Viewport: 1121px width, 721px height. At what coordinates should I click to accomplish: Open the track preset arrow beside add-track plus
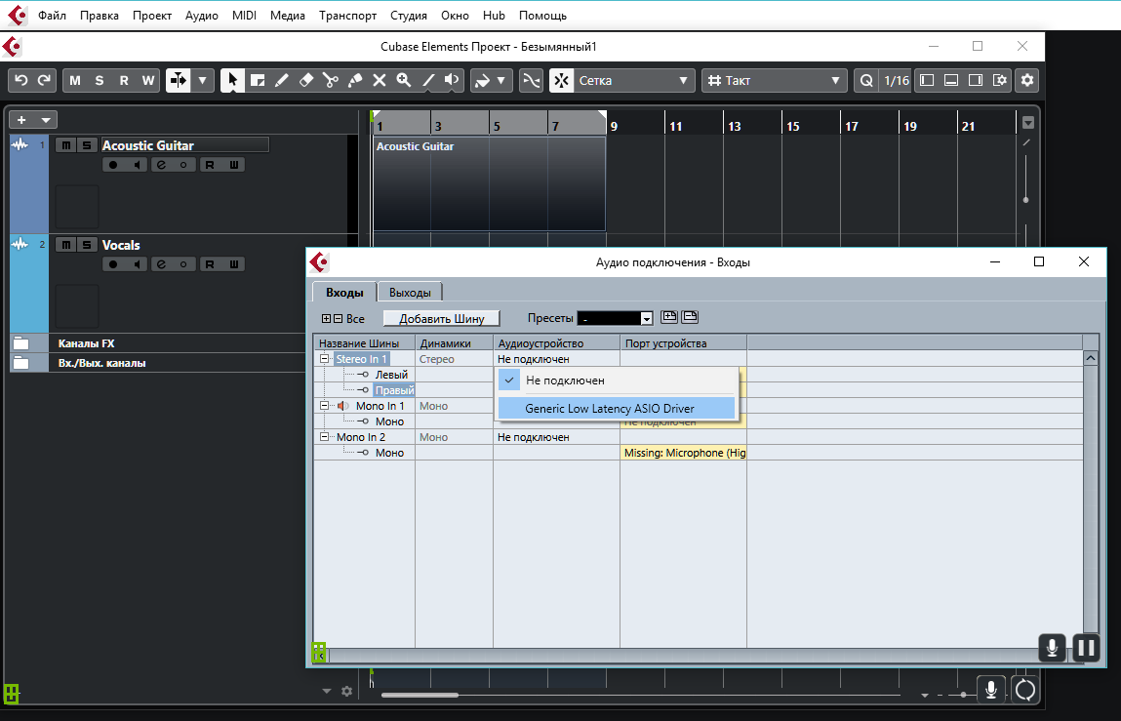(46, 119)
